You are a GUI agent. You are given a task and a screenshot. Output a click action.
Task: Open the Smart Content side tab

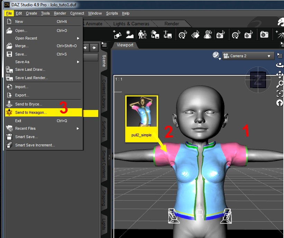point(104,164)
